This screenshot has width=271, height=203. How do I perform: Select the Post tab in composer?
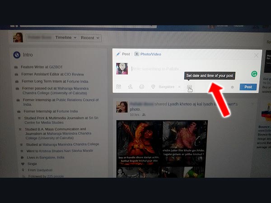pyautogui.click(x=123, y=54)
